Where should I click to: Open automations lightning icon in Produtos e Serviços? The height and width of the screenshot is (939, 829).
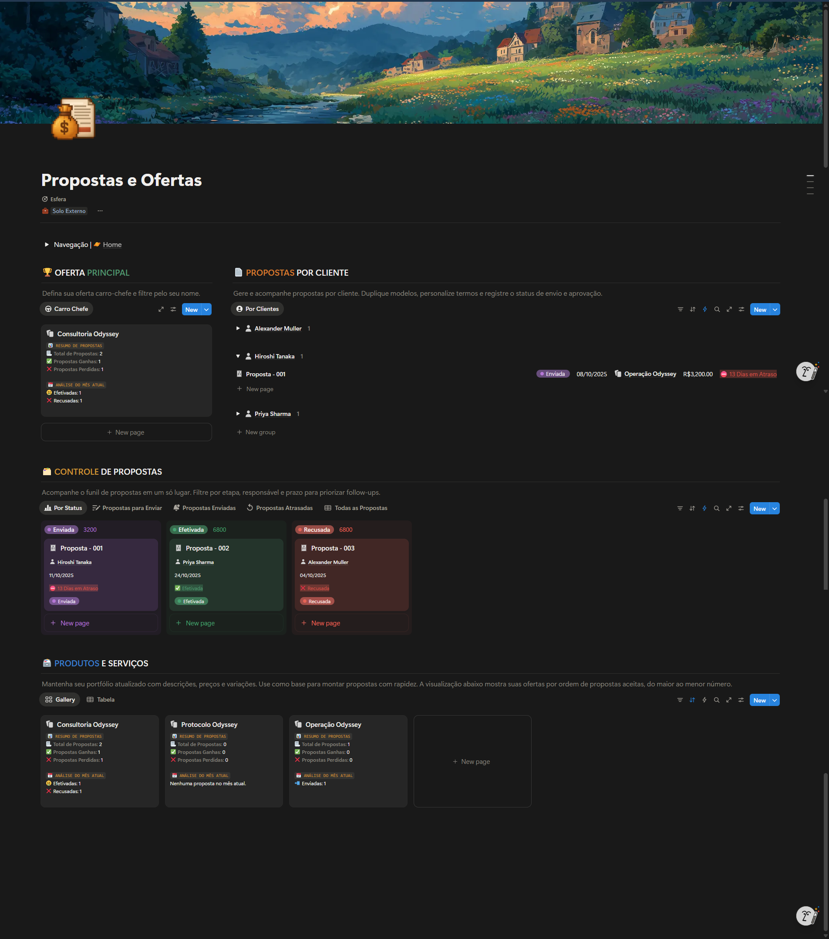click(x=704, y=700)
